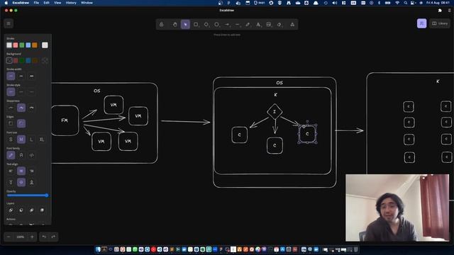Set sloppiness to artist
The height and width of the screenshot is (255, 454).
21,108
